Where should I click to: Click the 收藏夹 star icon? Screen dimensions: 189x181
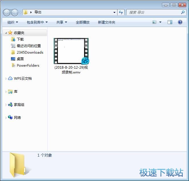coord(10,33)
